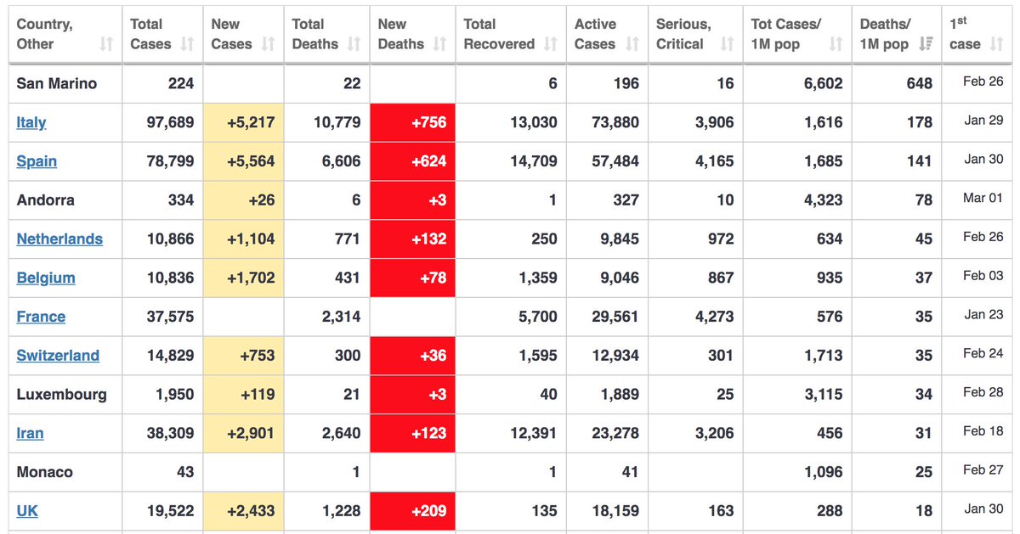Sort table by Total Recovered arrows
Viewport: 1020px width, 534px height.
[551, 44]
